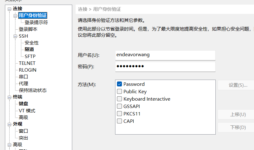Go to the SFTP settings category

(30, 56)
